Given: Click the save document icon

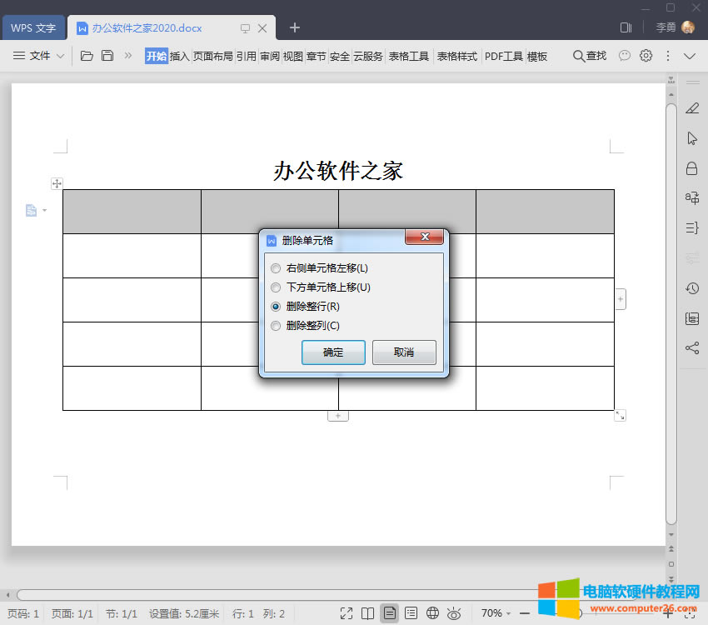Looking at the screenshot, I should [x=107, y=57].
